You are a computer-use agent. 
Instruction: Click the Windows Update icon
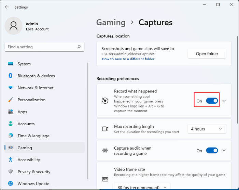pos(11,184)
